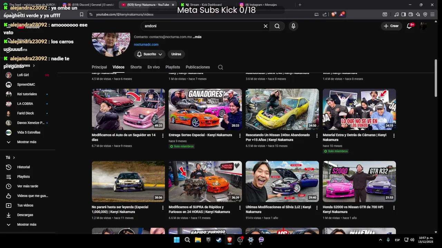Screen dimensions: 442x248
Task: Open the Brave hamburger menu
Action: pos(432,14)
